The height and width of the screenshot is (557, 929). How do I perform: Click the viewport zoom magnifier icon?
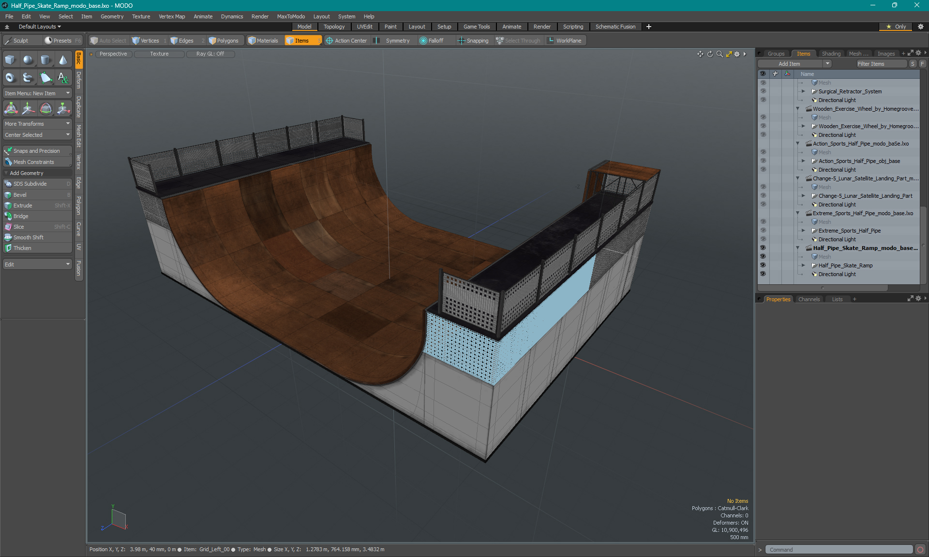(719, 54)
